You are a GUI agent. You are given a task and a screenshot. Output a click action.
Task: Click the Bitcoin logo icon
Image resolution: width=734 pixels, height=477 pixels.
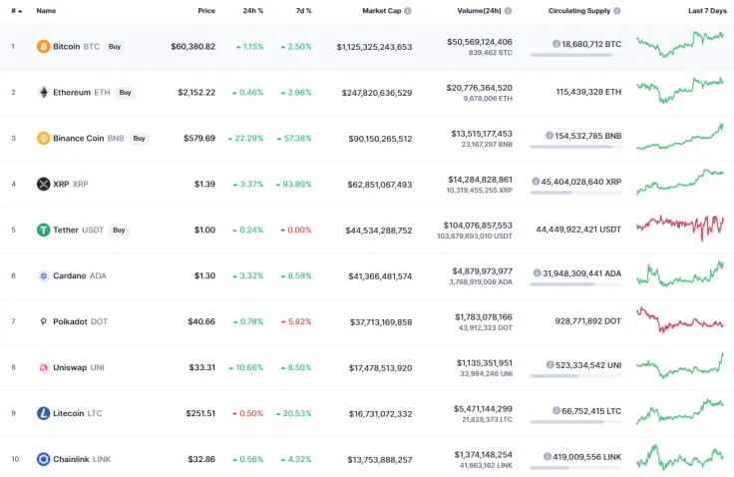click(43, 47)
